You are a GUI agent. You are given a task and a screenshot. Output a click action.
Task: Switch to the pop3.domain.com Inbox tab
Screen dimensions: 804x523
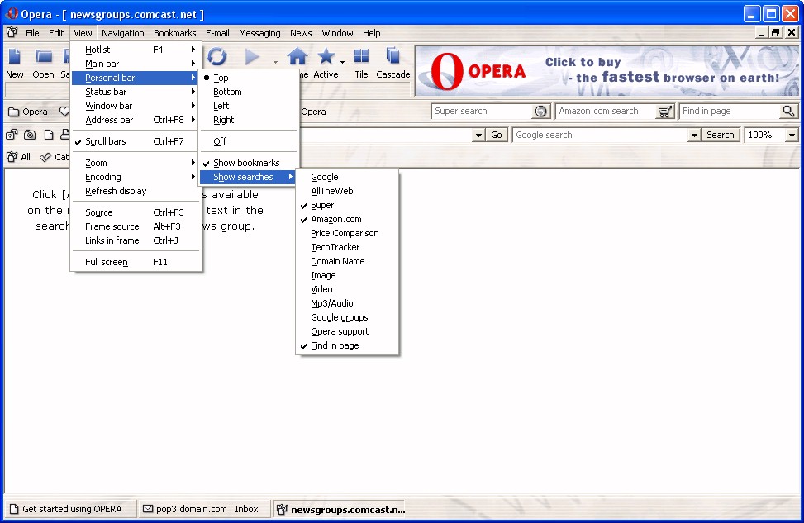pyautogui.click(x=201, y=509)
